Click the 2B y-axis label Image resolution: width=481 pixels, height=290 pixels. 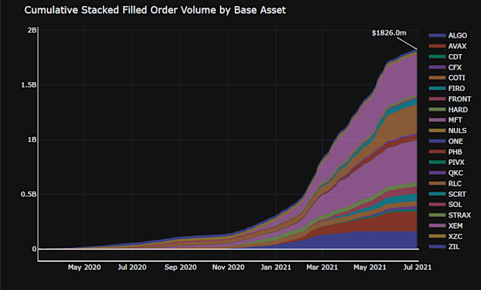click(32, 30)
